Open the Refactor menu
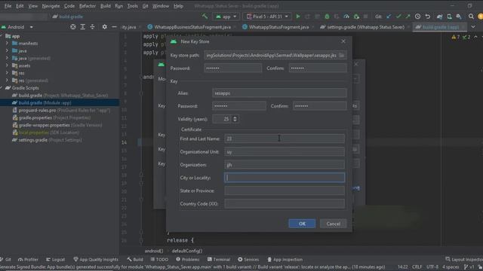This screenshot has width=483, height=271. tap(88, 6)
